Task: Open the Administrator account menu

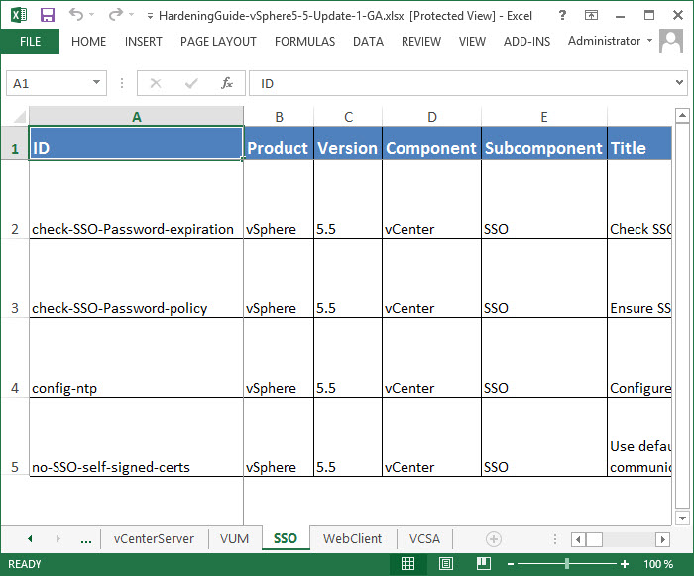Action: coord(610,41)
